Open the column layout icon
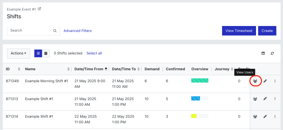The height and width of the screenshot is (130, 283). [x=263, y=53]
